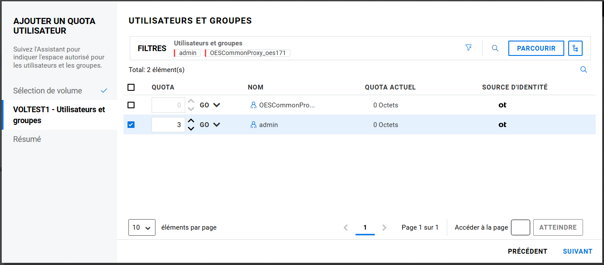Open the Résumé step

(x=27, y=139)
